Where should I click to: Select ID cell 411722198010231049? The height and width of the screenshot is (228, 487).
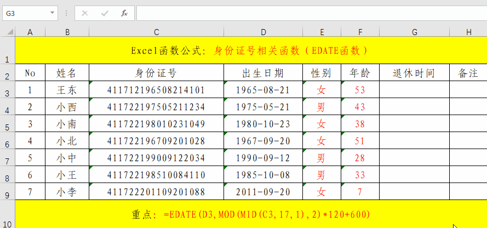pos(156,124)
